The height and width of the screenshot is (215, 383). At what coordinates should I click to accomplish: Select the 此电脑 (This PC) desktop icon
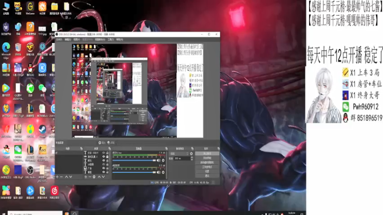(x=6, y=8)
